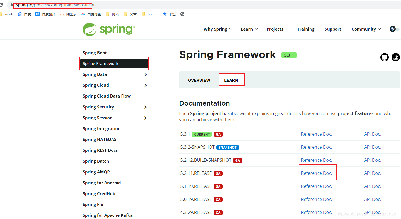Image resolution: width=401 pixels, height=219 pixels.
Task: Open Reference Doc. for 5.2.12.BUILD-SNAPSHOT
Action: click(316, 160)
